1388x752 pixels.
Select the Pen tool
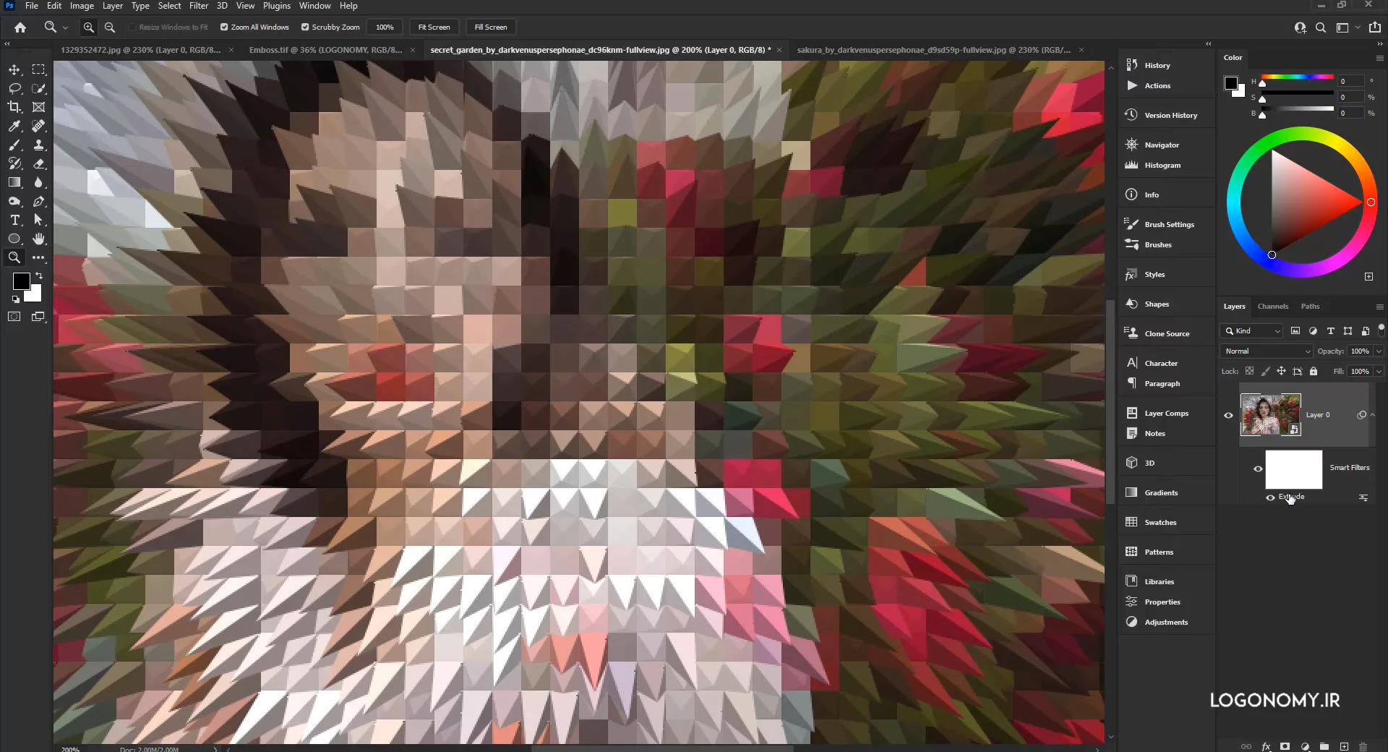point(39,201)
